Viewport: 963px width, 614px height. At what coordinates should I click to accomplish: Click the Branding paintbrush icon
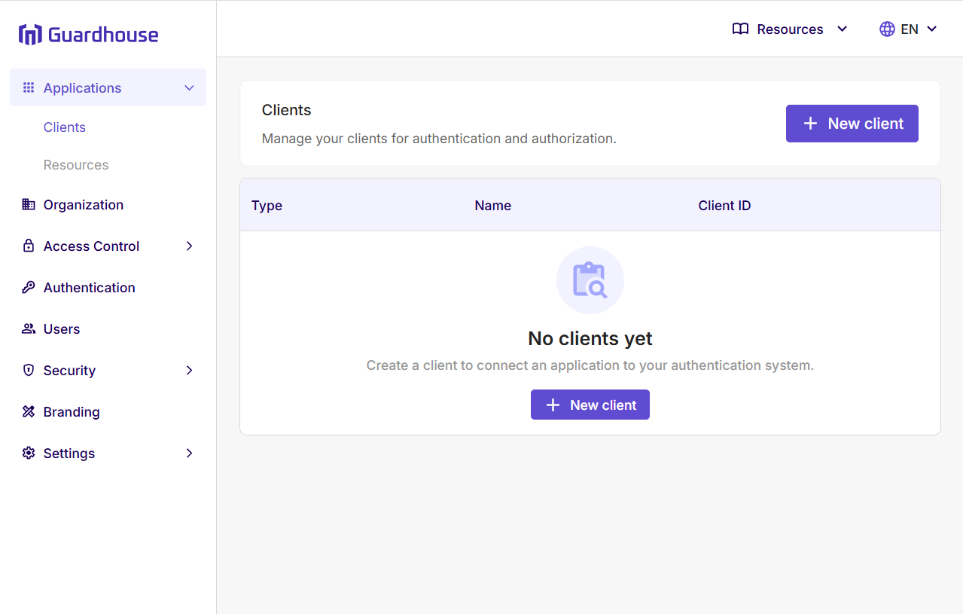[28, 411]
